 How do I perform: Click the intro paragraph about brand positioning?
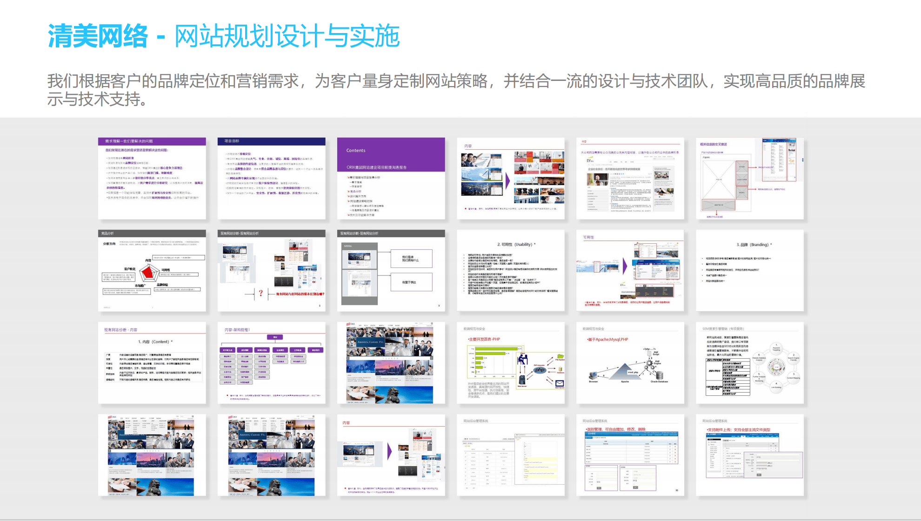[456, 88]
